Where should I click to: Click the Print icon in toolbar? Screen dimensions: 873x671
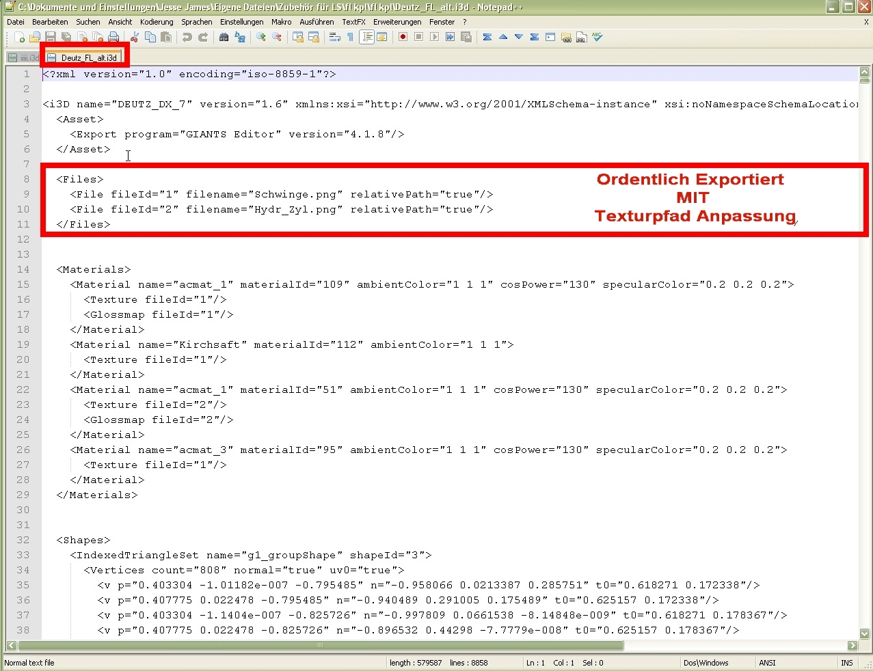(x=113, y=37)
